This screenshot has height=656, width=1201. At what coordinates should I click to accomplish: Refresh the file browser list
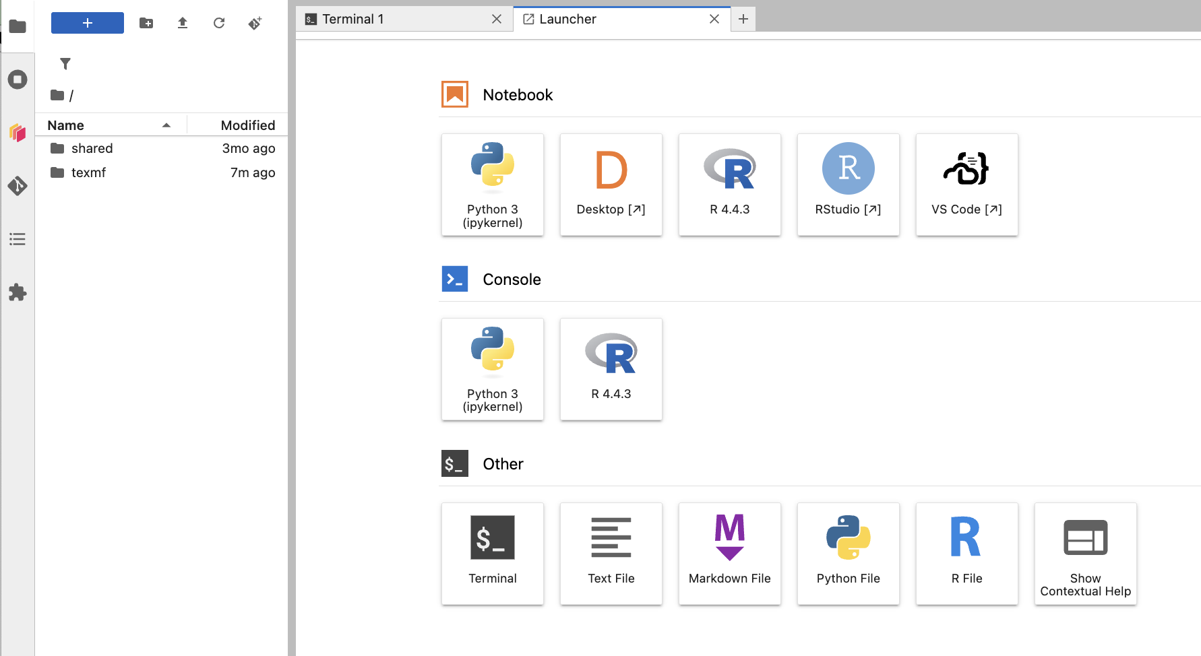pyautogui.click(x=219, y=23)
